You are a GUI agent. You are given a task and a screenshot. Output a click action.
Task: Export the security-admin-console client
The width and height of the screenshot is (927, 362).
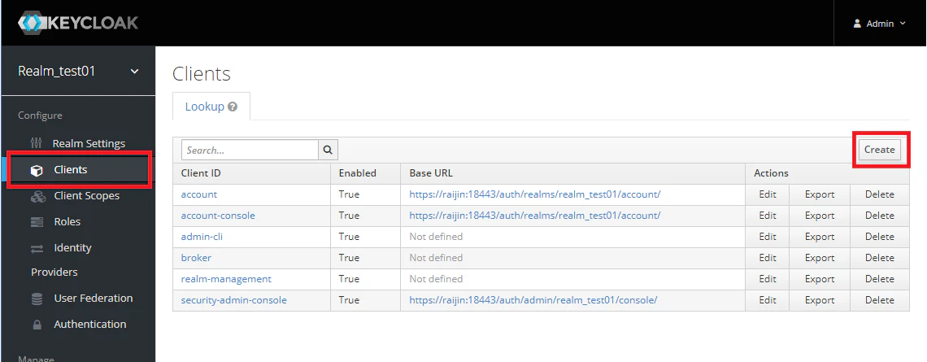coord(820,300)
